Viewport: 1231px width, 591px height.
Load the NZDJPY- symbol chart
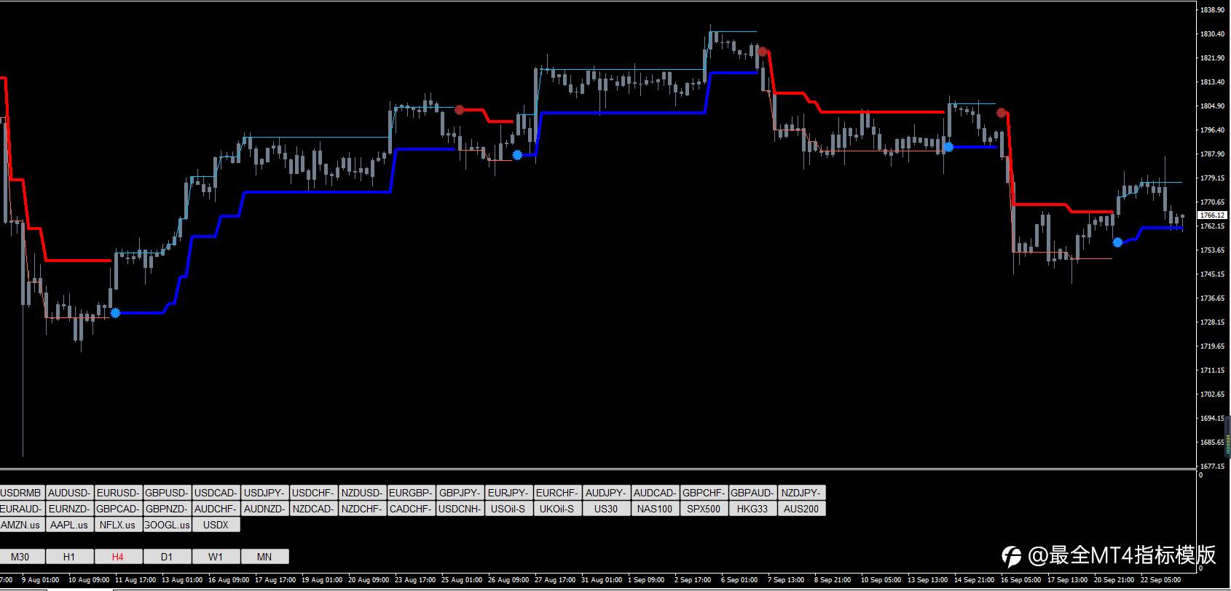point(801,493)
